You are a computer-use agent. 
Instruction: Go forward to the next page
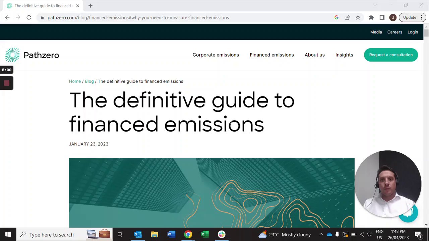[x=18, y=17]
